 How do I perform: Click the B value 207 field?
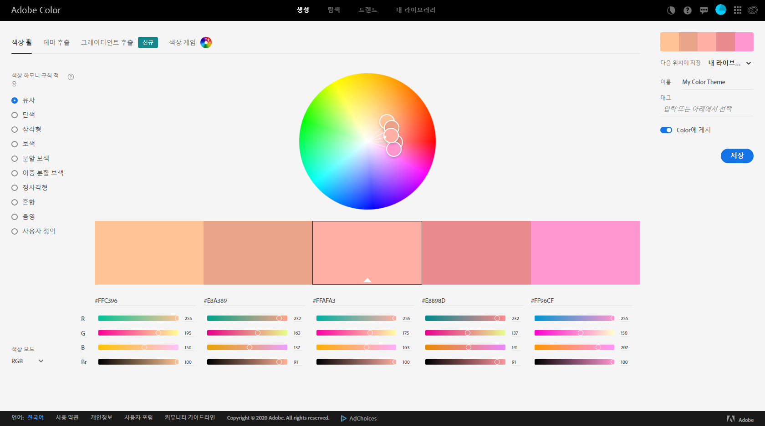pos(625,348)
